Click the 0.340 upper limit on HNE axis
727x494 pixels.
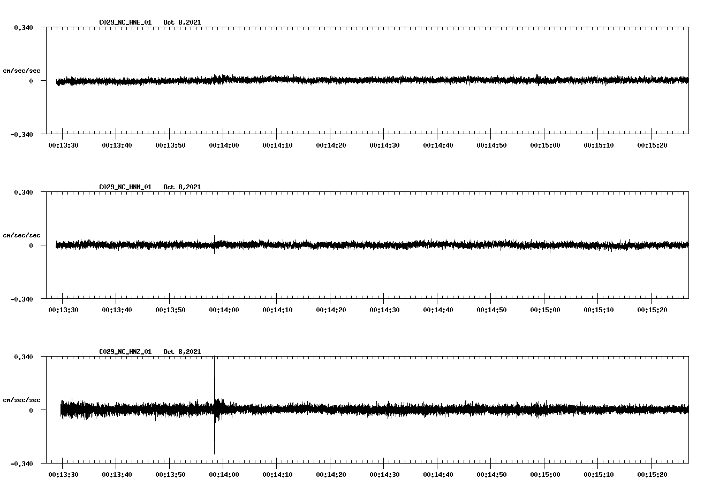(23, 27)
